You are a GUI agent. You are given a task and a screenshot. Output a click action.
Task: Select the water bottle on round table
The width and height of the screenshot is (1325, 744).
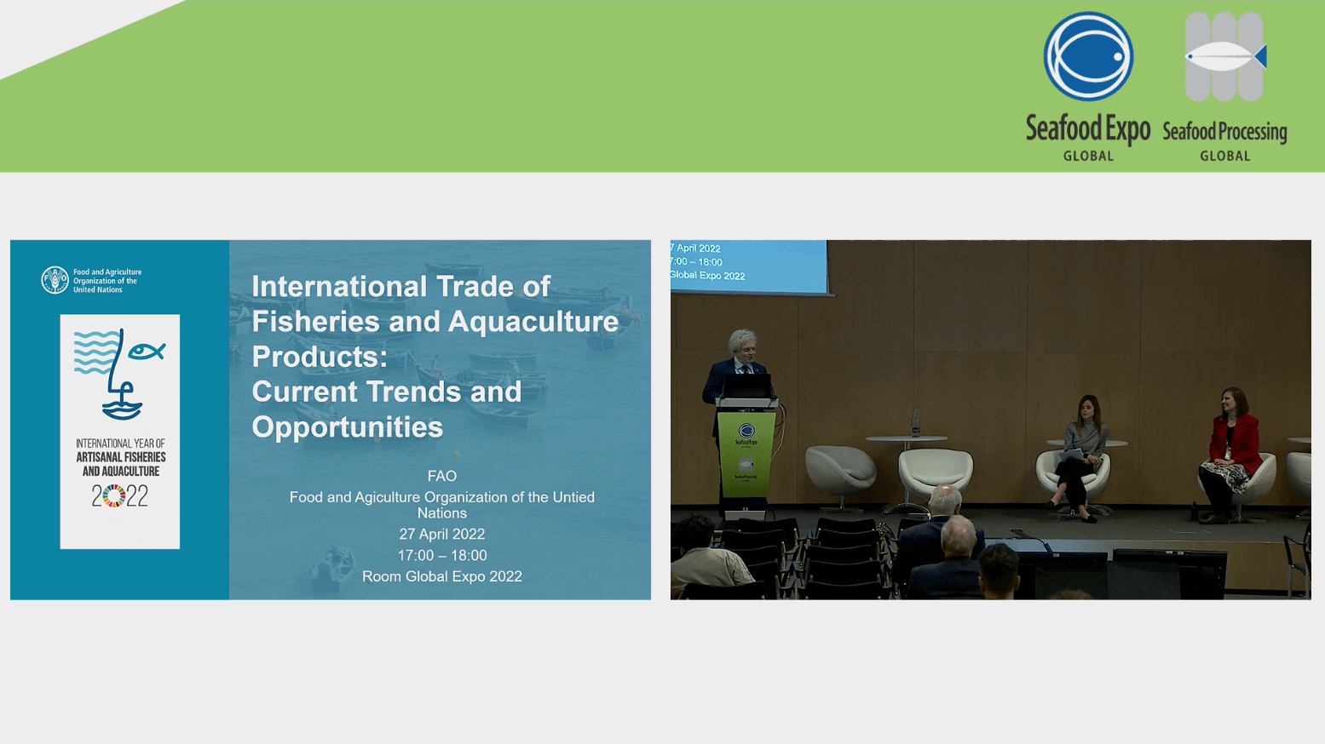pyautogui.click(x=916, y=423)
